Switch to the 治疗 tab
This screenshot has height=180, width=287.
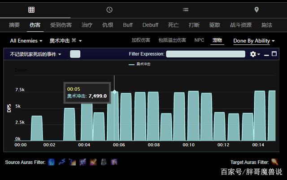click(x=87, y=25)
